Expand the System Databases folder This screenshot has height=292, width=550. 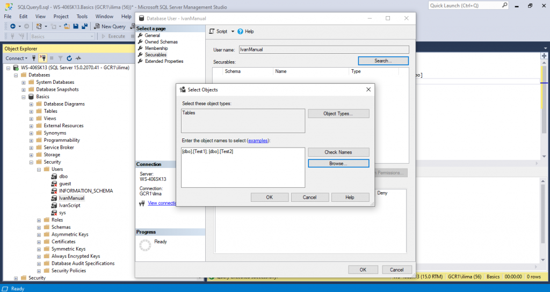(24, 82)
